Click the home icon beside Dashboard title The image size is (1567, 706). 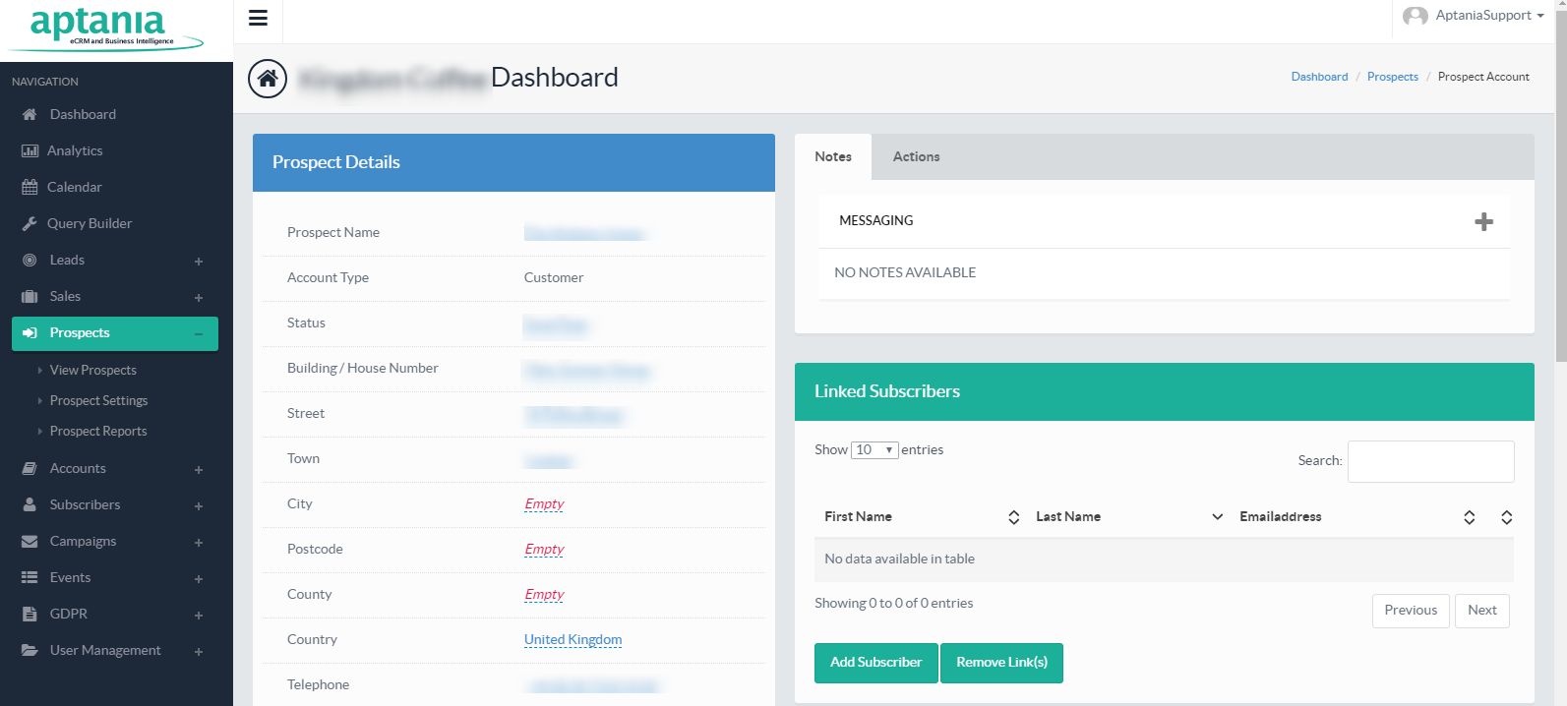click(x=268, y=79)
